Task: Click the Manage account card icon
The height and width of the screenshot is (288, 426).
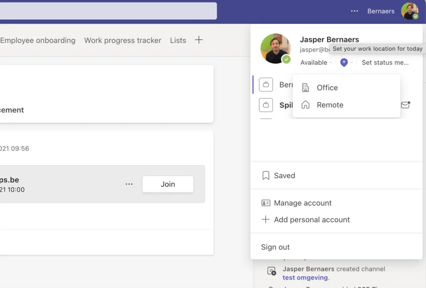Action: click(x=266, y=203)
